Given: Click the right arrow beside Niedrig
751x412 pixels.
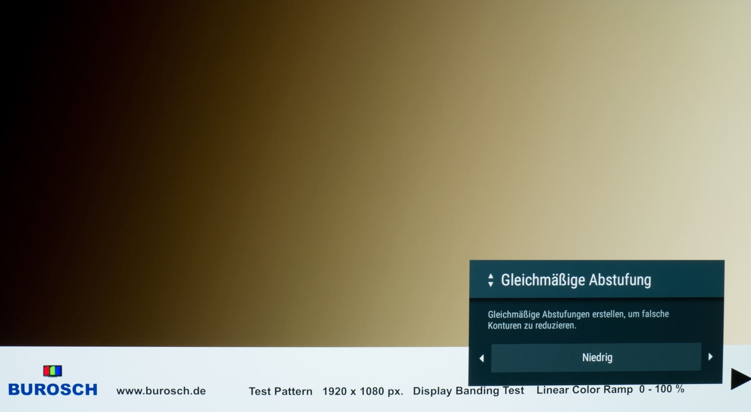Looking at the screenshot, I should 710,357.
